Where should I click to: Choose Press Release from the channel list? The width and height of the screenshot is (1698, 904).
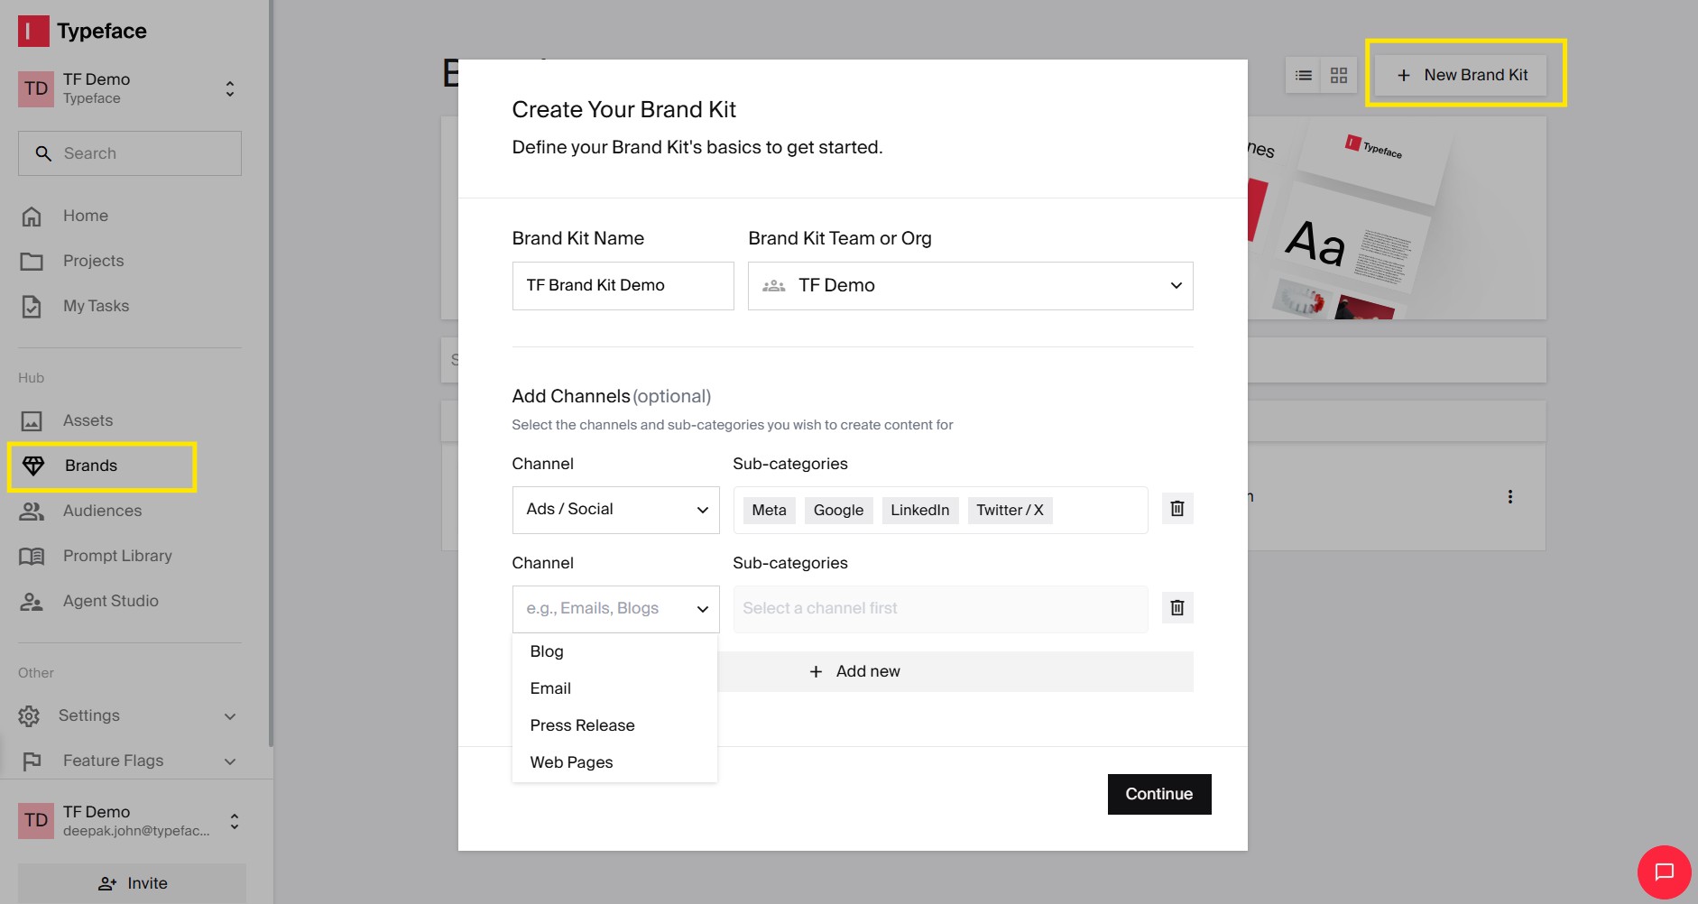coord(614,725)
